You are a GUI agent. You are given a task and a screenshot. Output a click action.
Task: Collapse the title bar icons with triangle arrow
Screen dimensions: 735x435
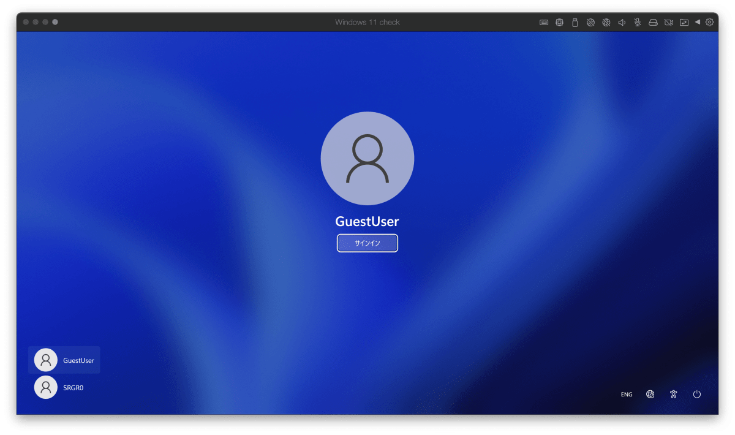698,22
